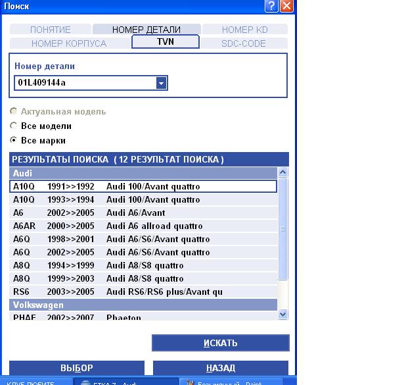
Task: Click the ВЫБОР button
Action: [x=77, y=368]
